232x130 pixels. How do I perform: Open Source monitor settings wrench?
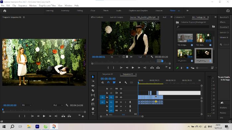tap(152, 57)
